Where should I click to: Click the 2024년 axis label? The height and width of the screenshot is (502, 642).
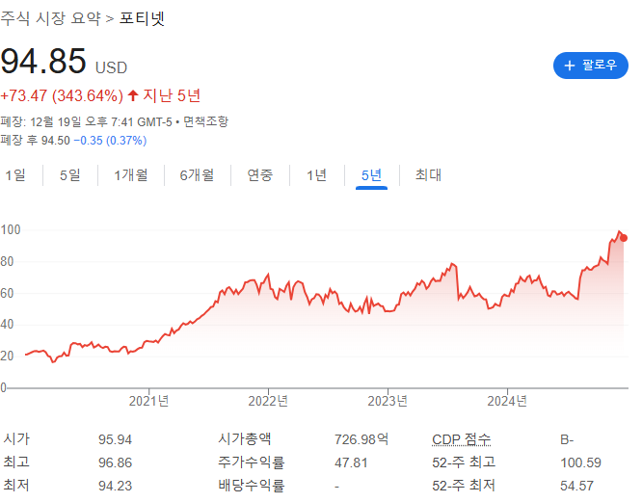coord(507,401)
